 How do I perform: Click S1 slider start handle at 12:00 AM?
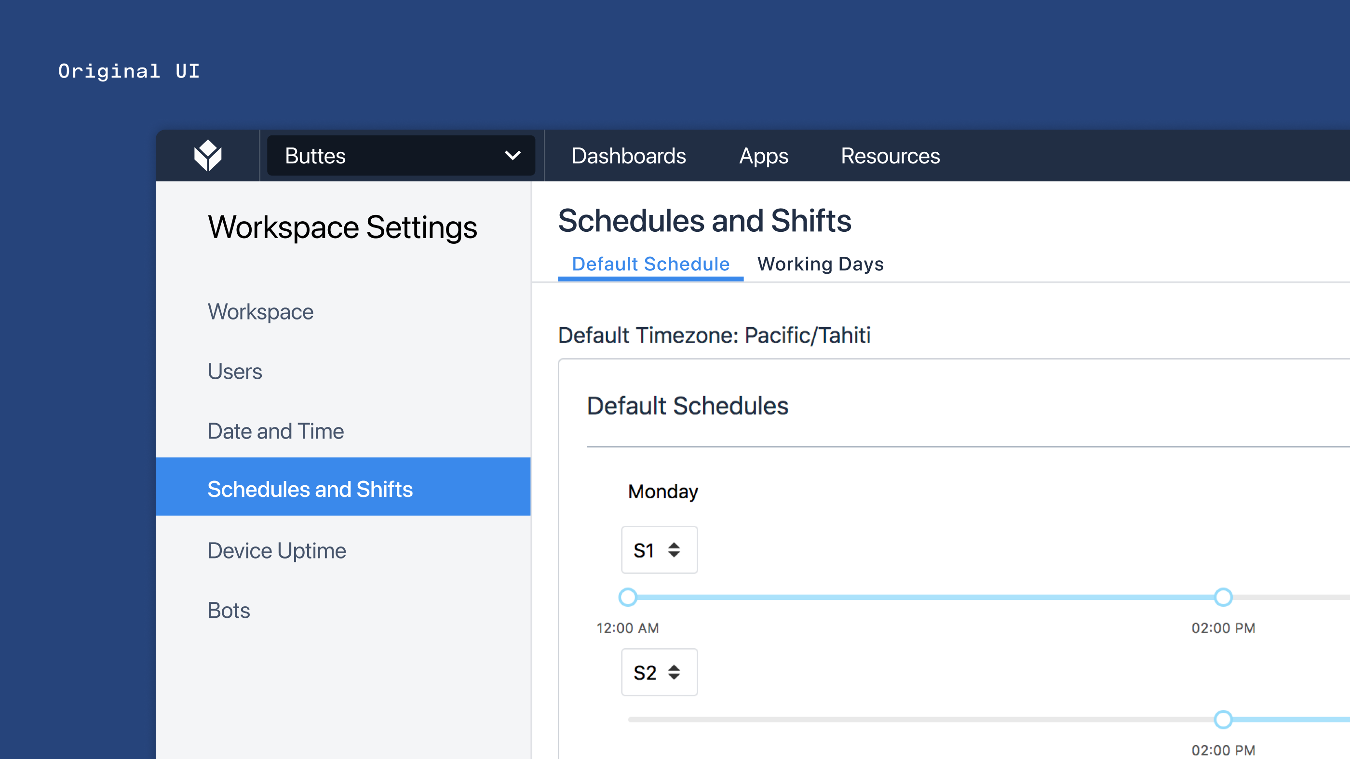point(627,597)
